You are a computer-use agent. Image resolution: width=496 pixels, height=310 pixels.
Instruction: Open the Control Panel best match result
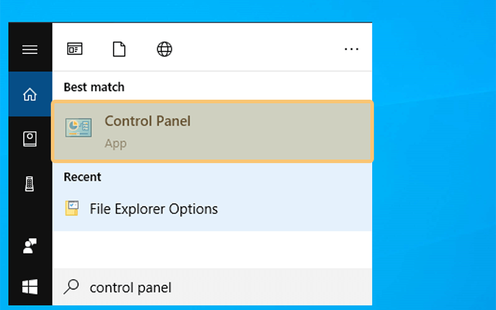(212, 131)
